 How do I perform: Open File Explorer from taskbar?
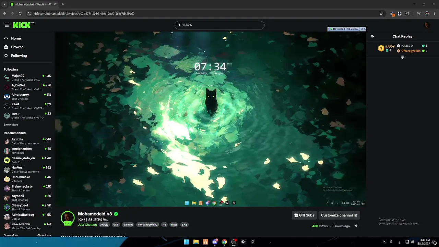click(x=196, y=242)
